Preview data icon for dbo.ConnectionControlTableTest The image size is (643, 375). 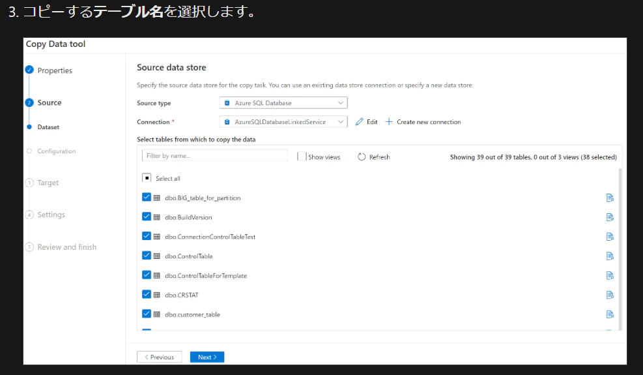[610, 237]
